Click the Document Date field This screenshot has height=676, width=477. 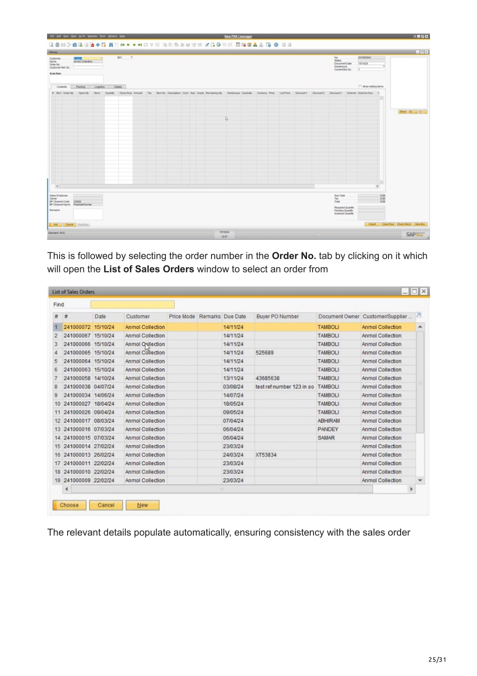click(x=371, y=63)
